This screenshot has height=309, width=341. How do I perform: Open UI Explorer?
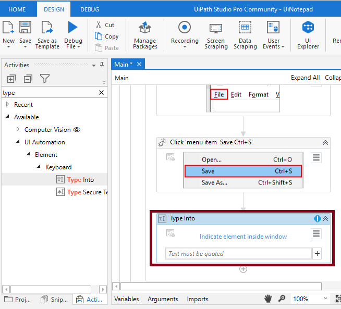(x=308, y=35)
